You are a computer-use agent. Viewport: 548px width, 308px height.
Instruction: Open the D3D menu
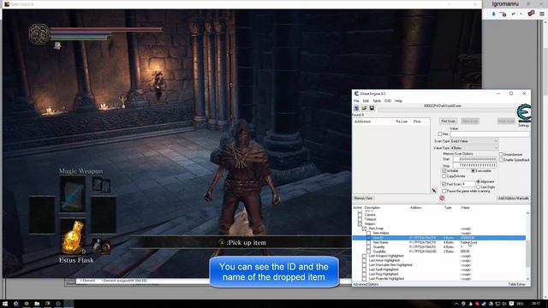[388, 101]
